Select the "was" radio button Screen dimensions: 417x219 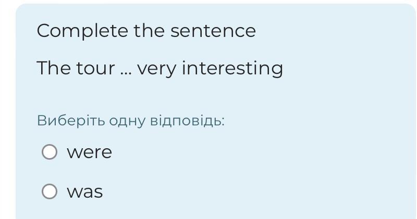[50, 191]
